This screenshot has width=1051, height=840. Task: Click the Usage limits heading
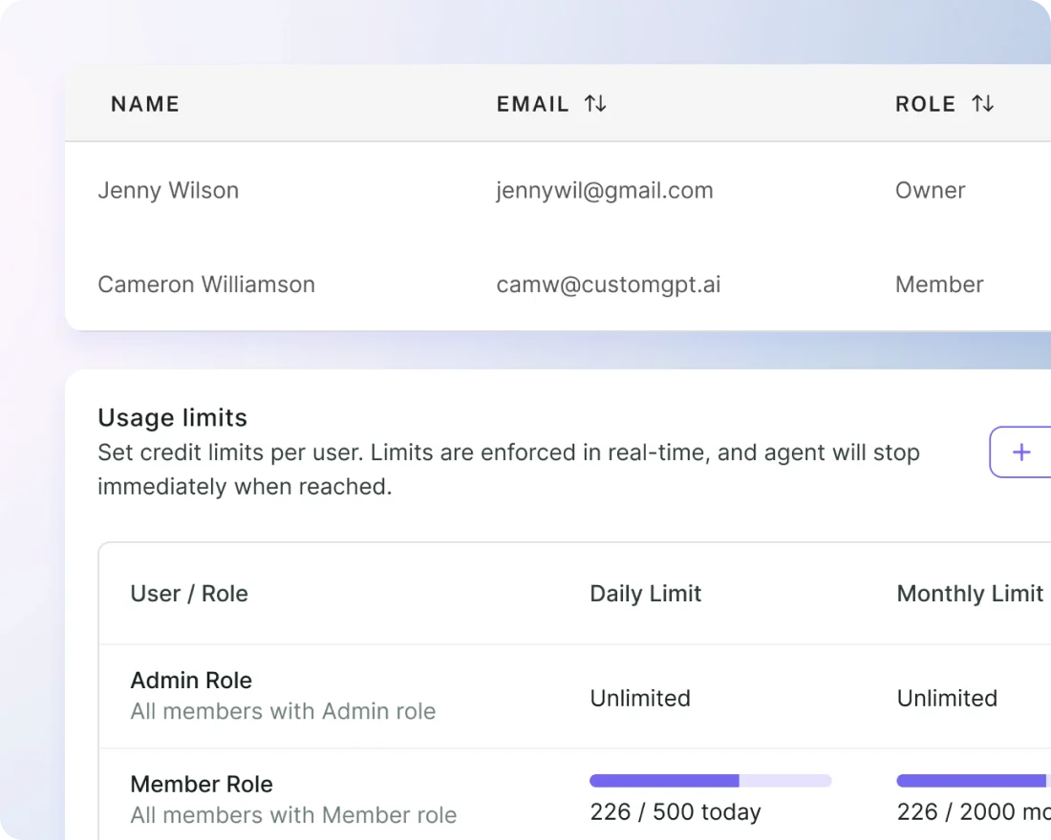point(173,417)
